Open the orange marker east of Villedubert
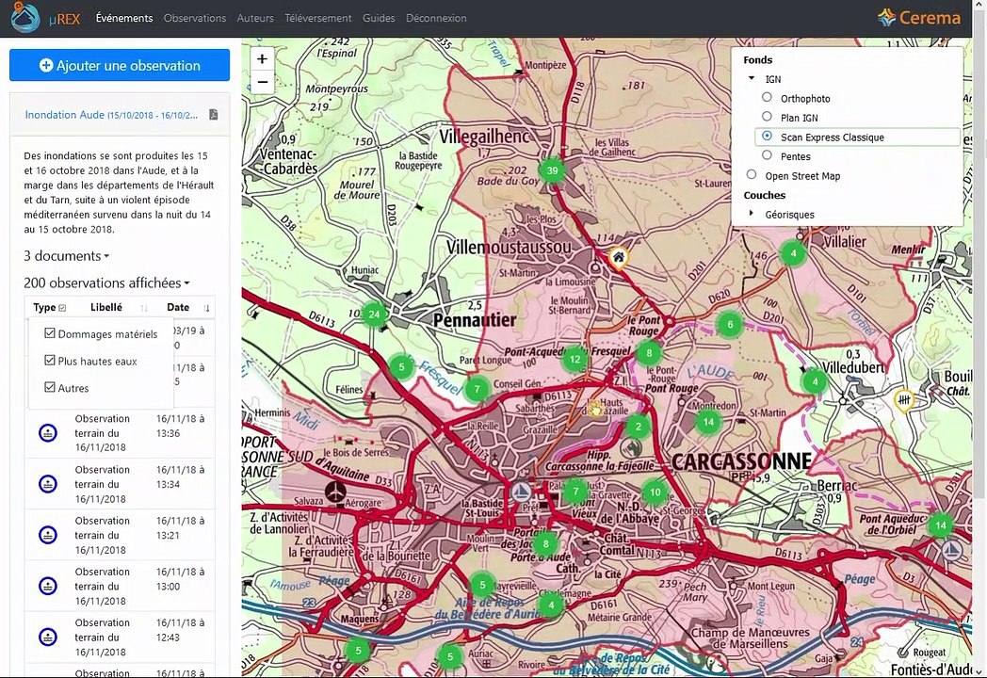This screenshot has height=678, width=987. pyautogui.click(x=904, y=400)
